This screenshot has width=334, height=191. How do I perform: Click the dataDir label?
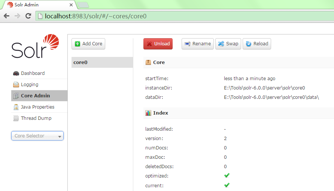click(154, 97)
